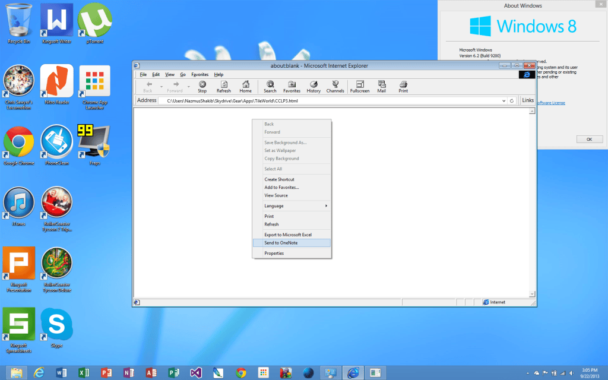The width and height of the screenshot is (608, 380).
Task: Choose Print in the context menu
Action: (292, 216)
